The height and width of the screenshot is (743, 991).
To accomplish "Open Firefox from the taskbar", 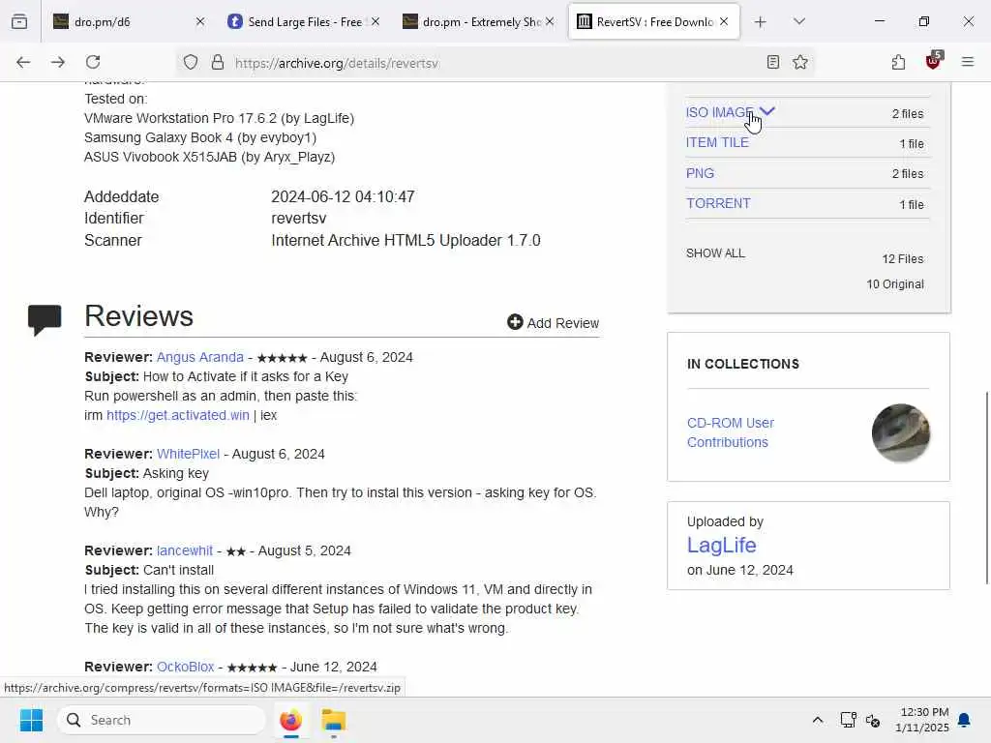I will pos(290,720).
